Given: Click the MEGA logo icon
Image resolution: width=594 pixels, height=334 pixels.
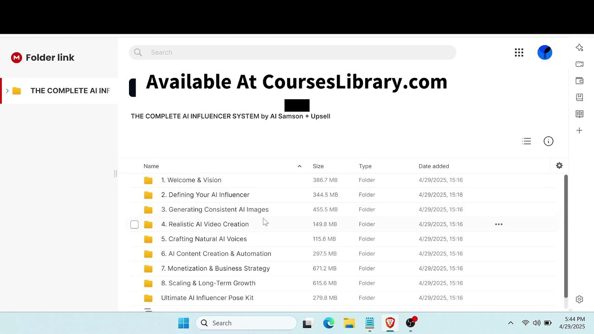Looking at the screenshot, I should [16, 58].
